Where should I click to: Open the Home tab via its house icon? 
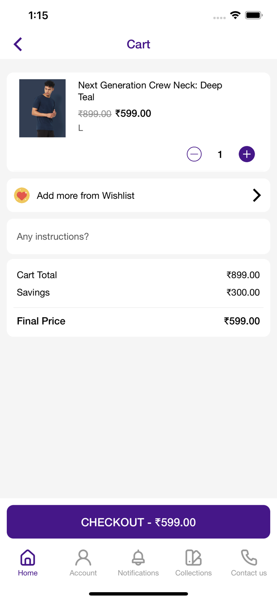[28, 557]
